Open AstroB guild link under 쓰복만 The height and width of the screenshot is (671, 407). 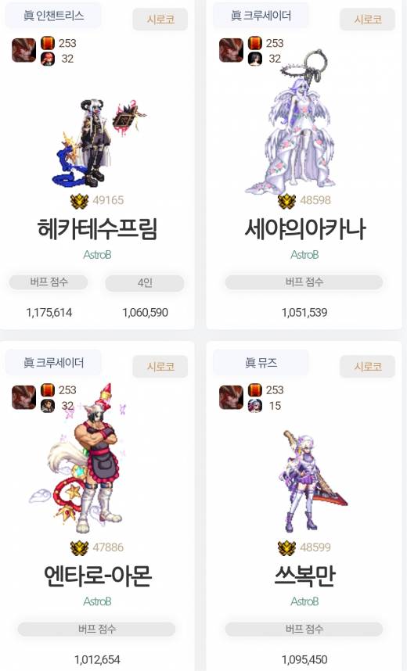(304, 601)
